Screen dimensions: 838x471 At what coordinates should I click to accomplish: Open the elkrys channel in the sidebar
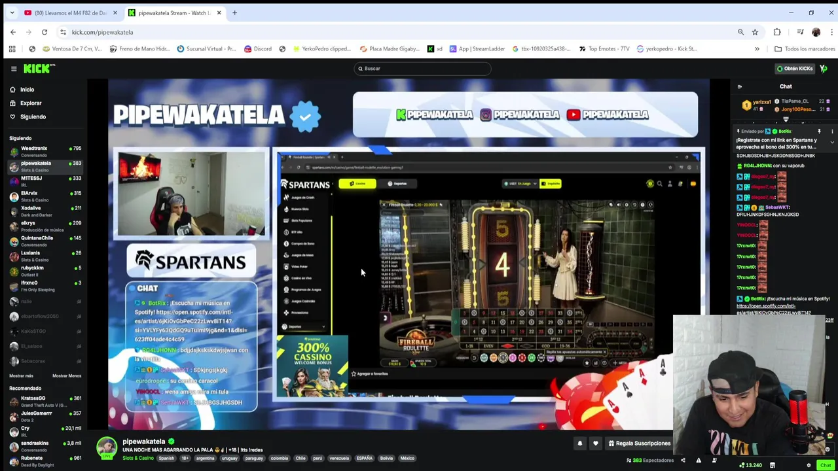(45, 226)
